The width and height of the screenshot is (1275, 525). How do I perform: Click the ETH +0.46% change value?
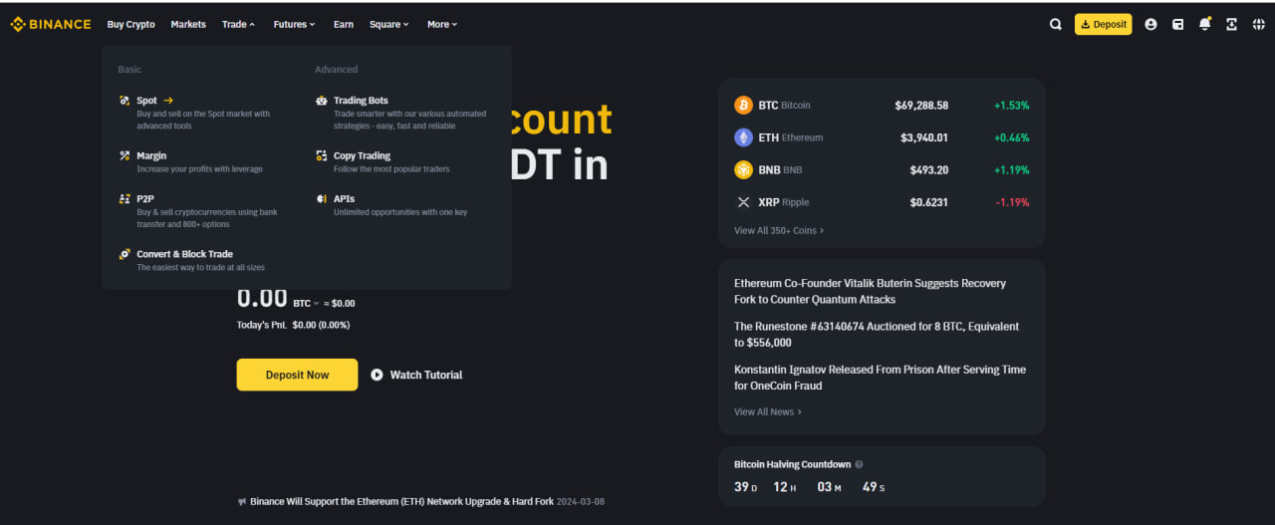coord(1011,137)
